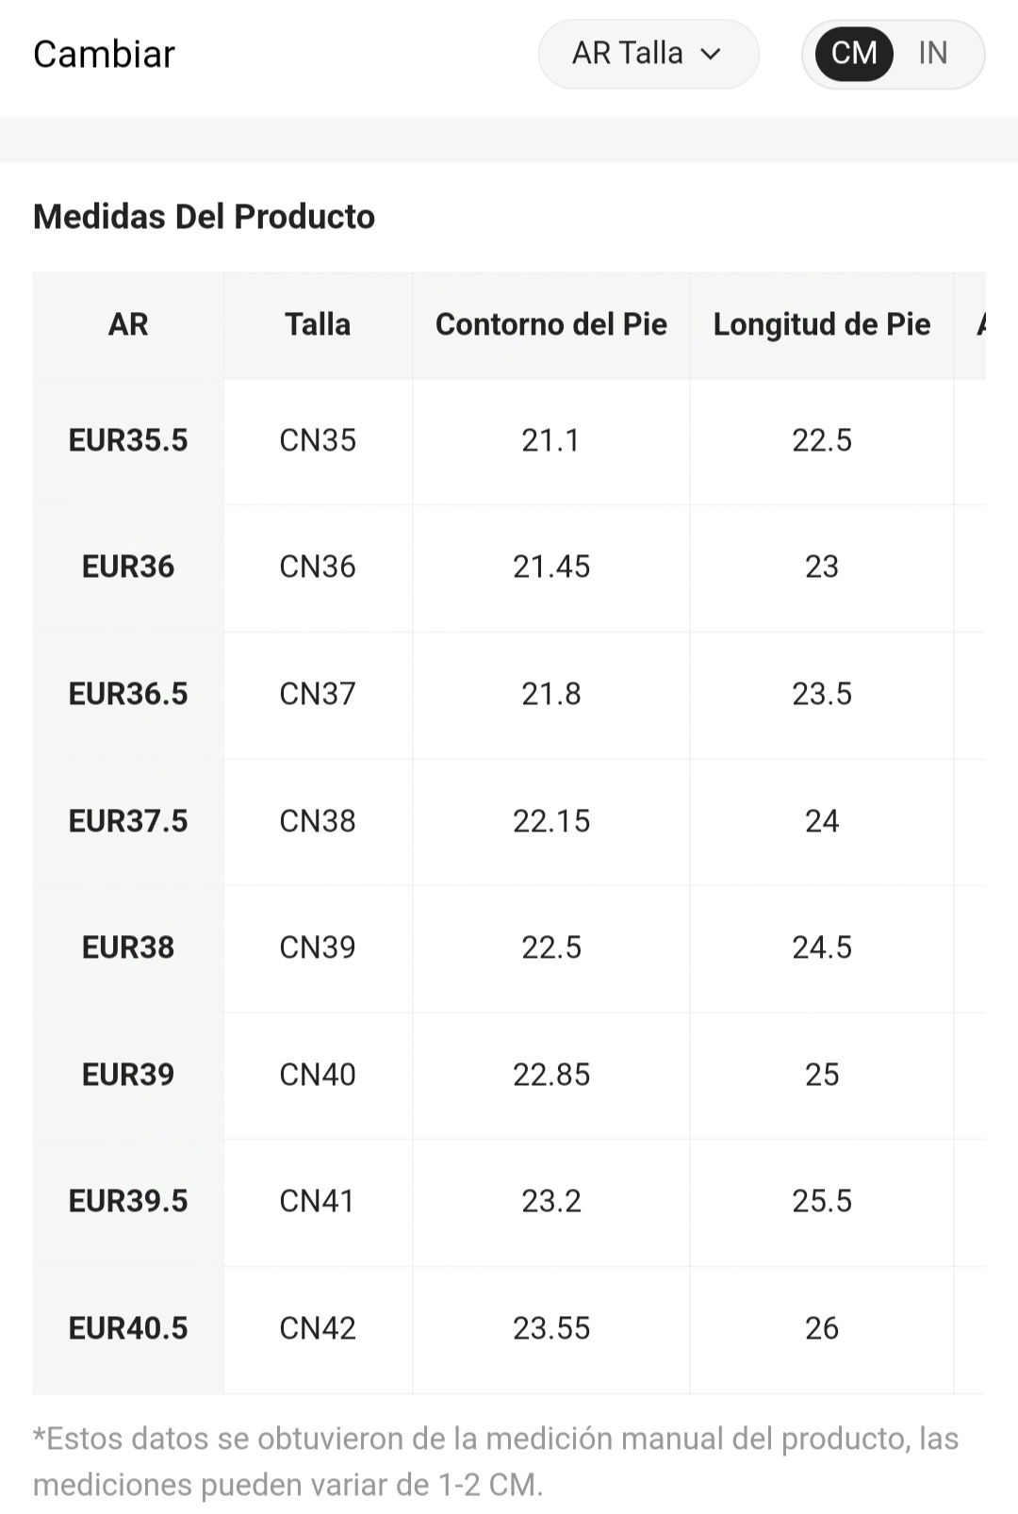Choose the EUR36.5 row header
1018x1514 pixels.
[128, 695]
